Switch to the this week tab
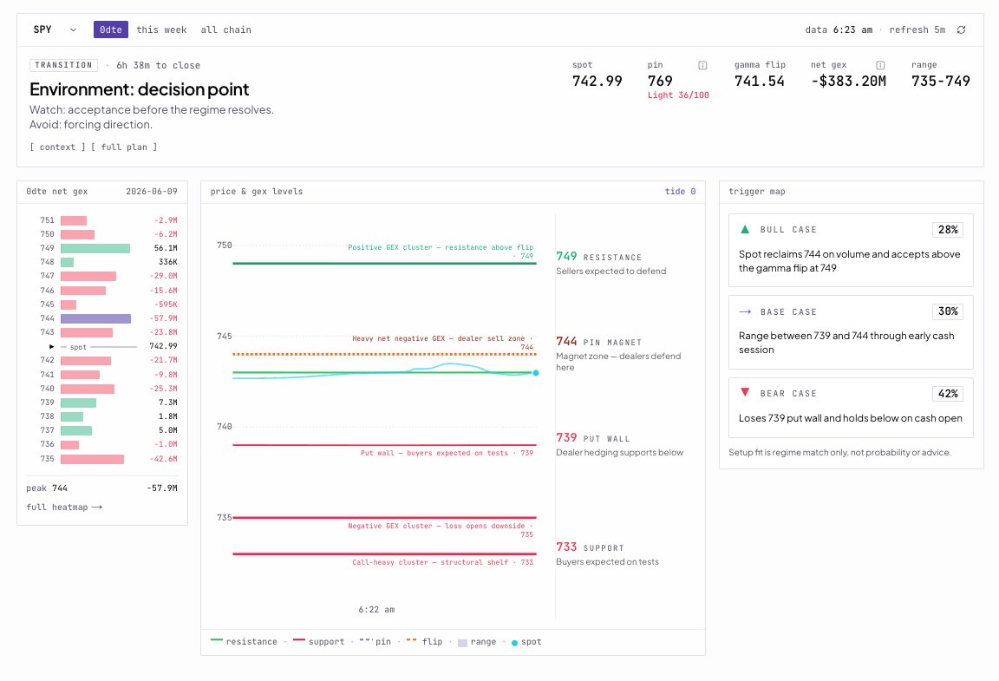This screenshot has width=999, height=681. pos(161,30)
